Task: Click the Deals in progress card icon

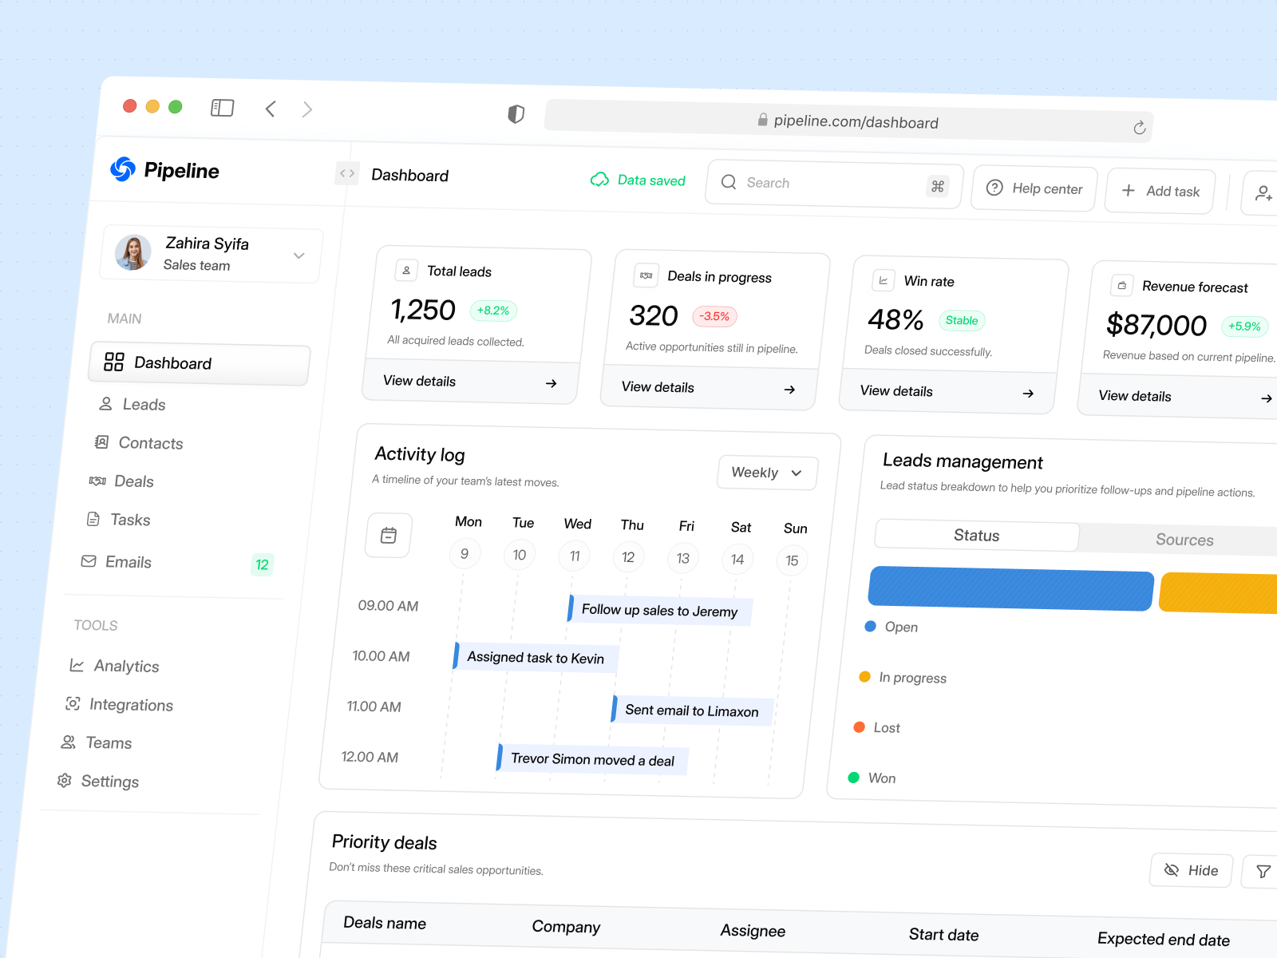Action: click(x=646, y=275)
